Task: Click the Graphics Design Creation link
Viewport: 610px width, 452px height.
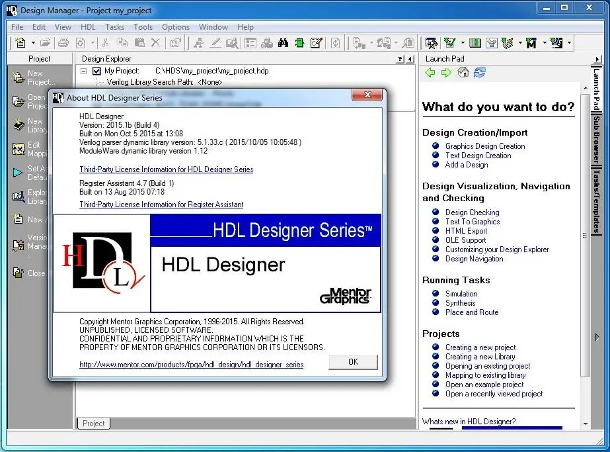Action: pos(485,146)
